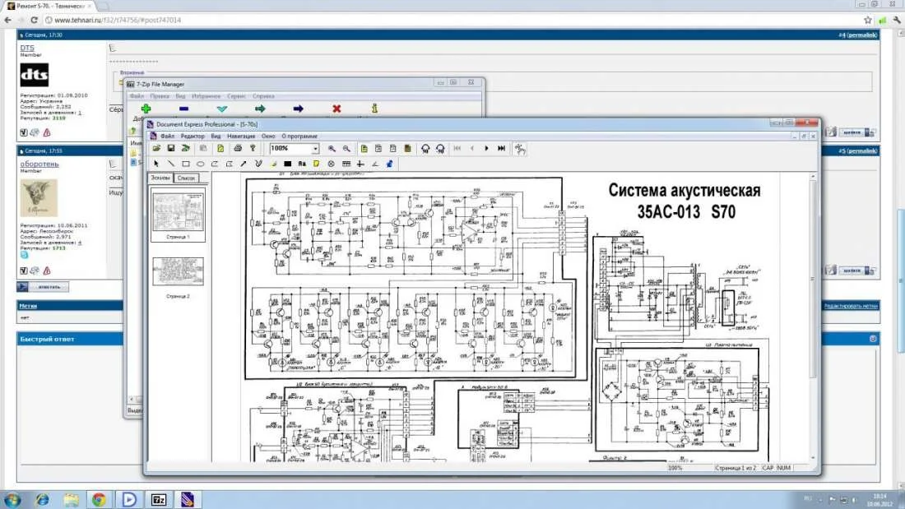Screen dimensions: 905x509
Task: Select the line drawing tool
Action: pyautogui.click(x=171, y=164)
